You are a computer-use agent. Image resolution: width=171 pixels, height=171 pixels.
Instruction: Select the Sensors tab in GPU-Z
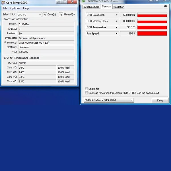pyautogui.click(x=106, y=7)
